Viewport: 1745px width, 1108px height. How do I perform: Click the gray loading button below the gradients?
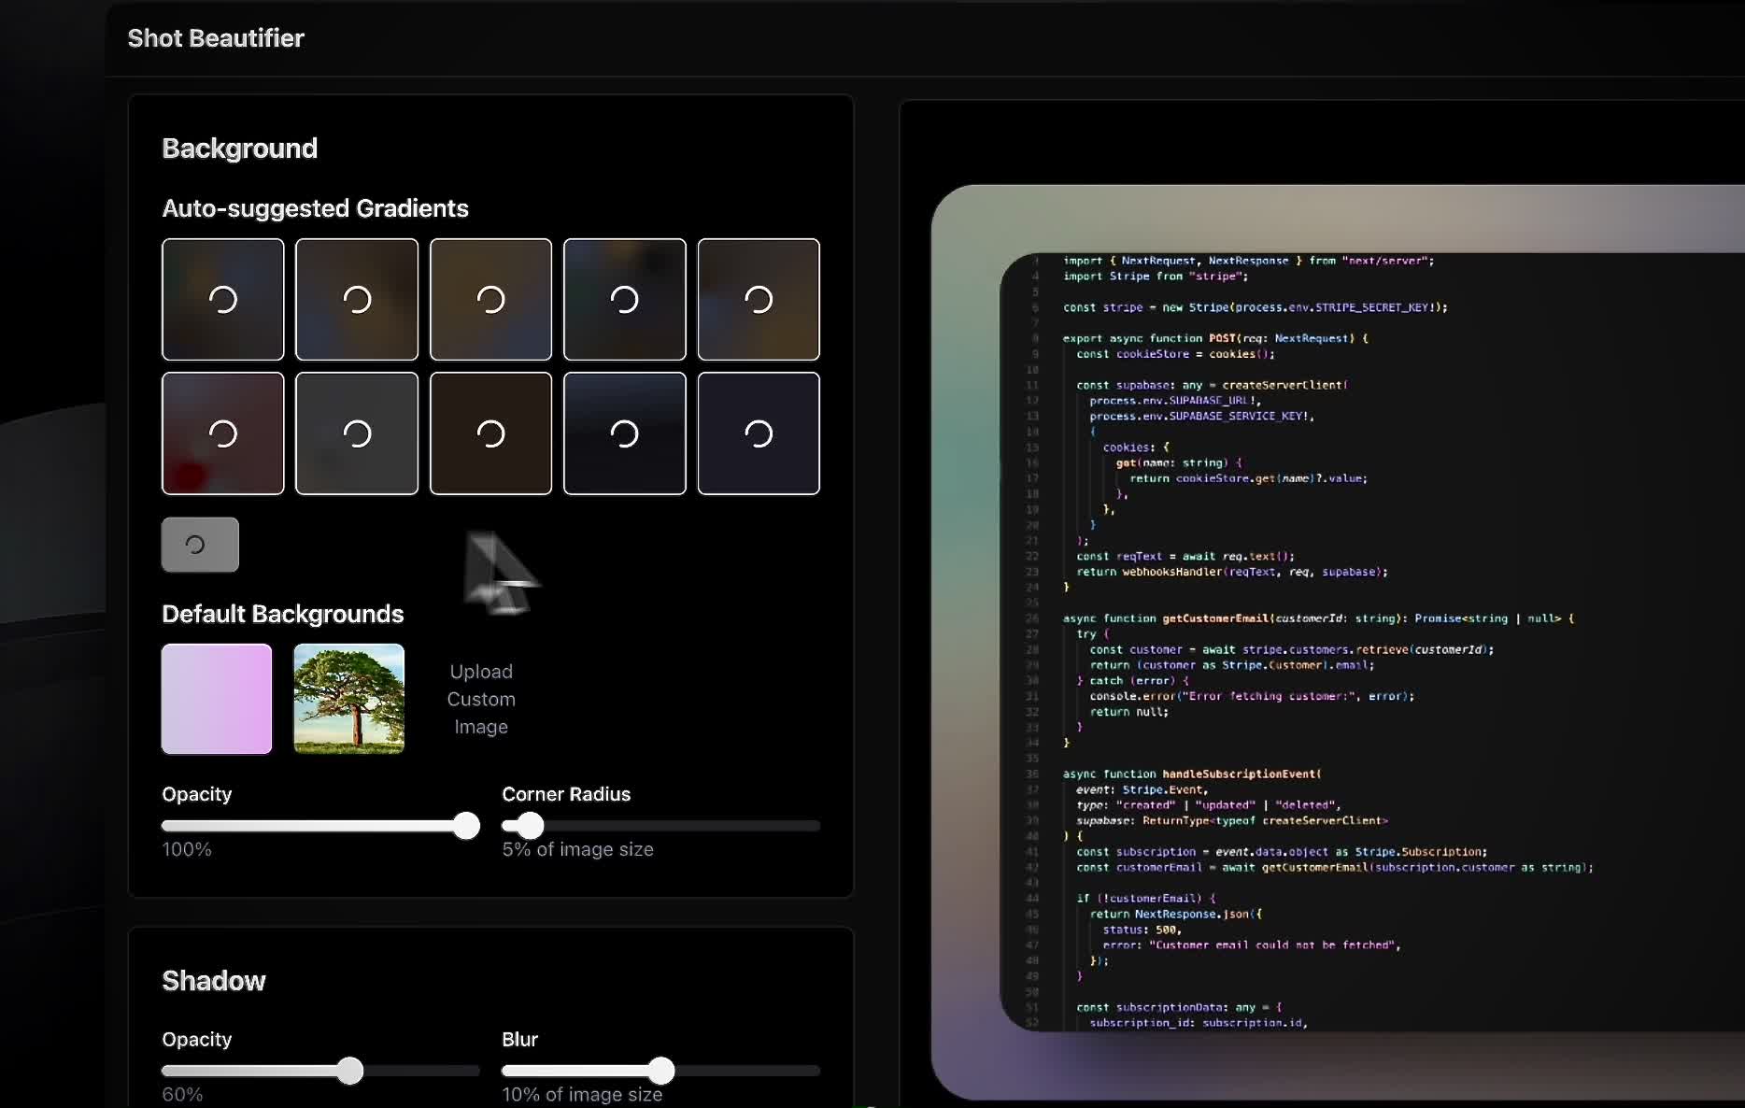[200, 545]
